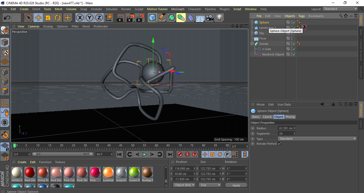Open the MoGraph menu
The height and width of the screenshot is (193, 364).
tap(178, 9)
